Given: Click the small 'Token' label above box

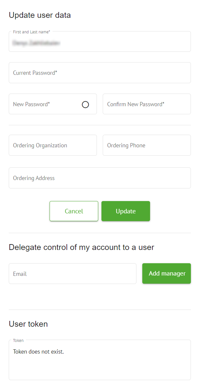Looking at the screenshot, I should click(18, 341).
